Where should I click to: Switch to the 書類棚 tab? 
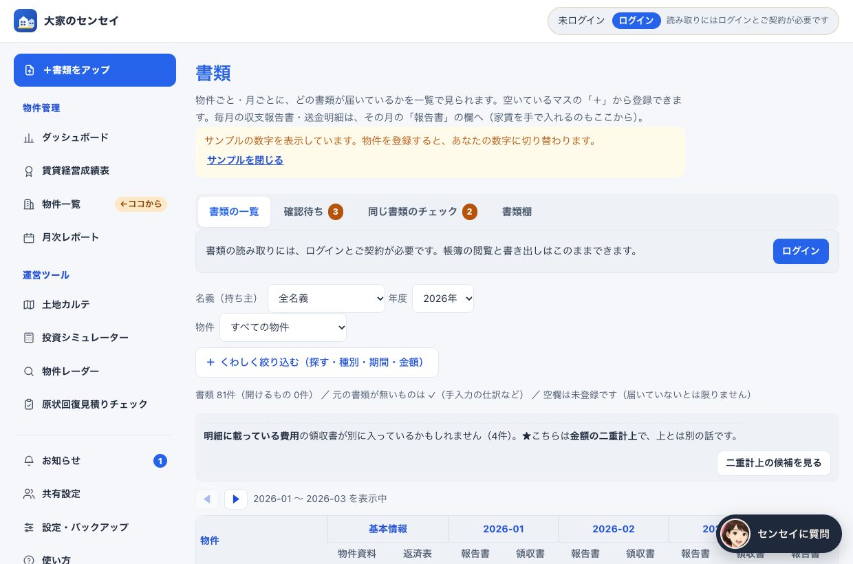[x=517, y=212]
